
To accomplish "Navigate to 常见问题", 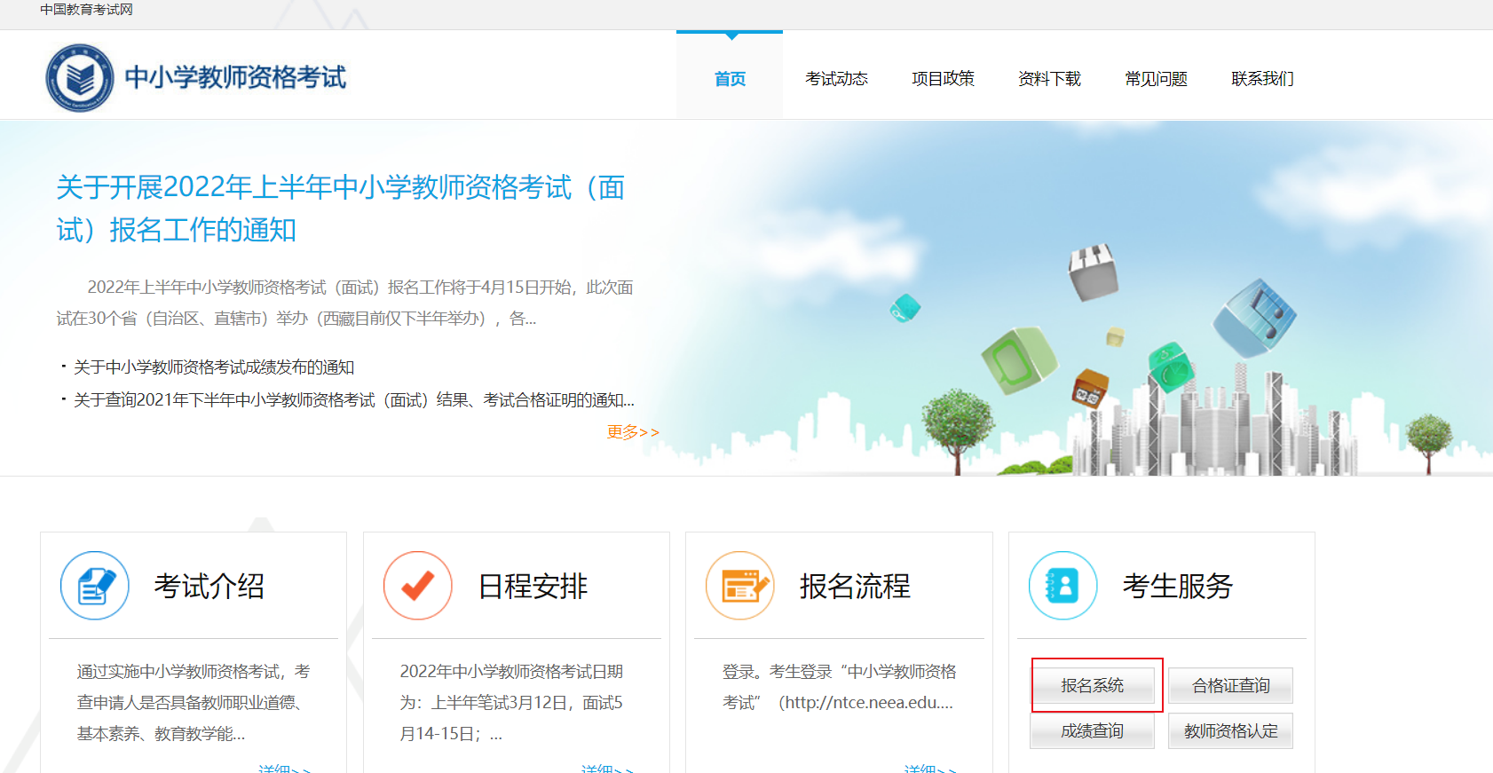I will coord(1156,79).
